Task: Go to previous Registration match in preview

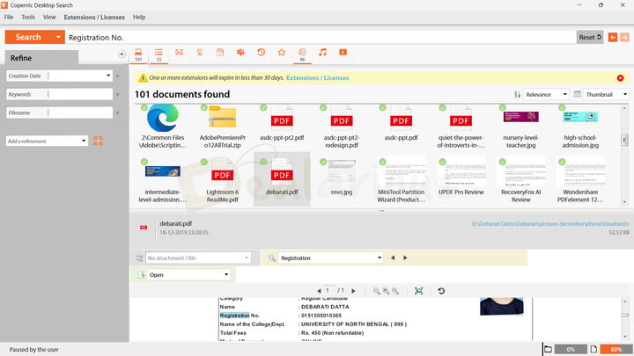Action: coord(393,258)
